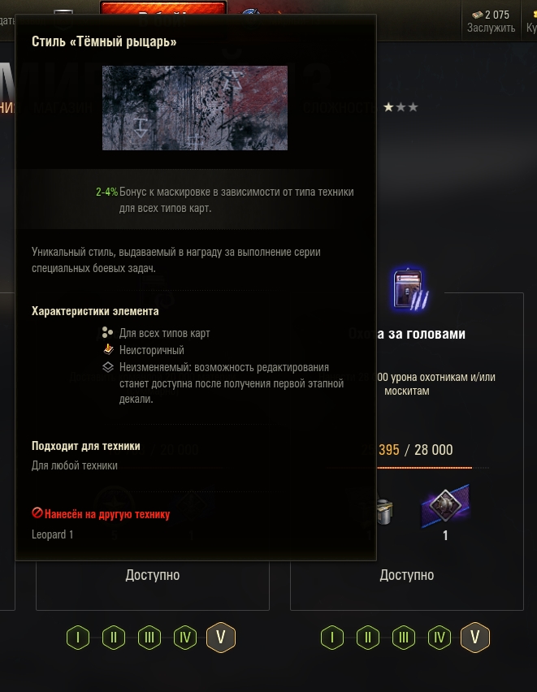
Task: Select stage V of Охота за головами
Action: [475, 637]
